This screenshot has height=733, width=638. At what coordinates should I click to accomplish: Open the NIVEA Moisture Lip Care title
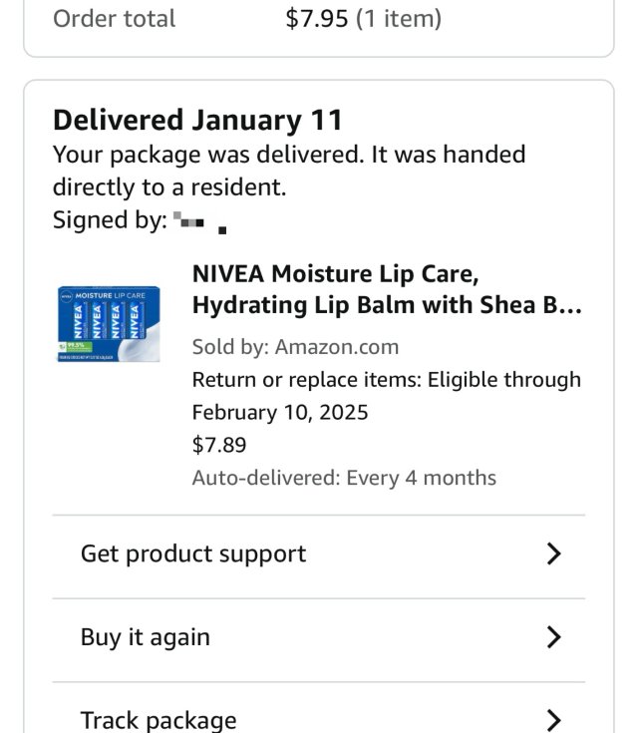tap(387, 289)
